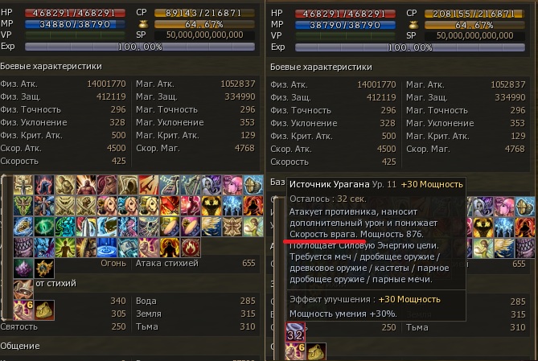Image resolution: width=538 pixels, height=361 pixels.
Task: Click Боевые характеристики header in right panel
Action: (321, 67)
